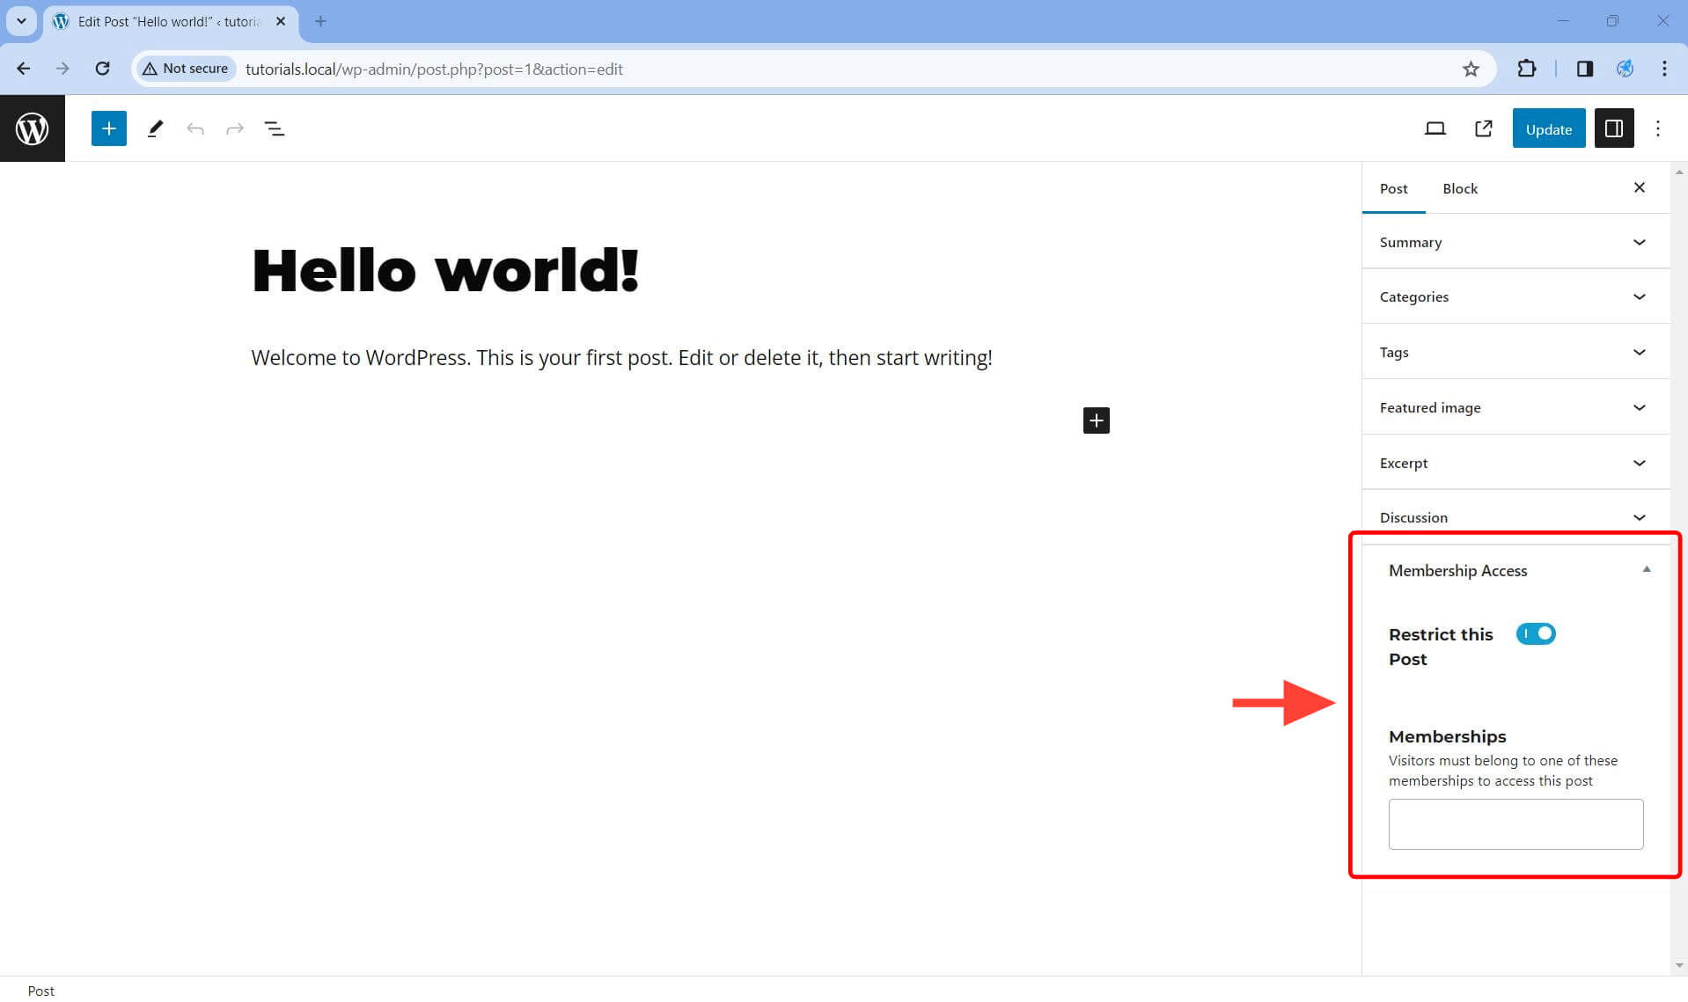Click the Update button
This screenshot has width=1688, height=1002.
[x=1548, y=129]
